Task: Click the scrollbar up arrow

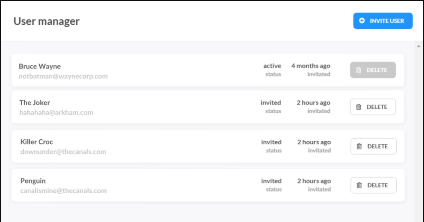Action: coord(419,46)
